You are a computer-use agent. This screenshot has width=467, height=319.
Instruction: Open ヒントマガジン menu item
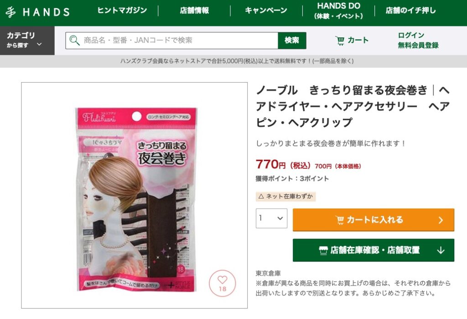122,10
